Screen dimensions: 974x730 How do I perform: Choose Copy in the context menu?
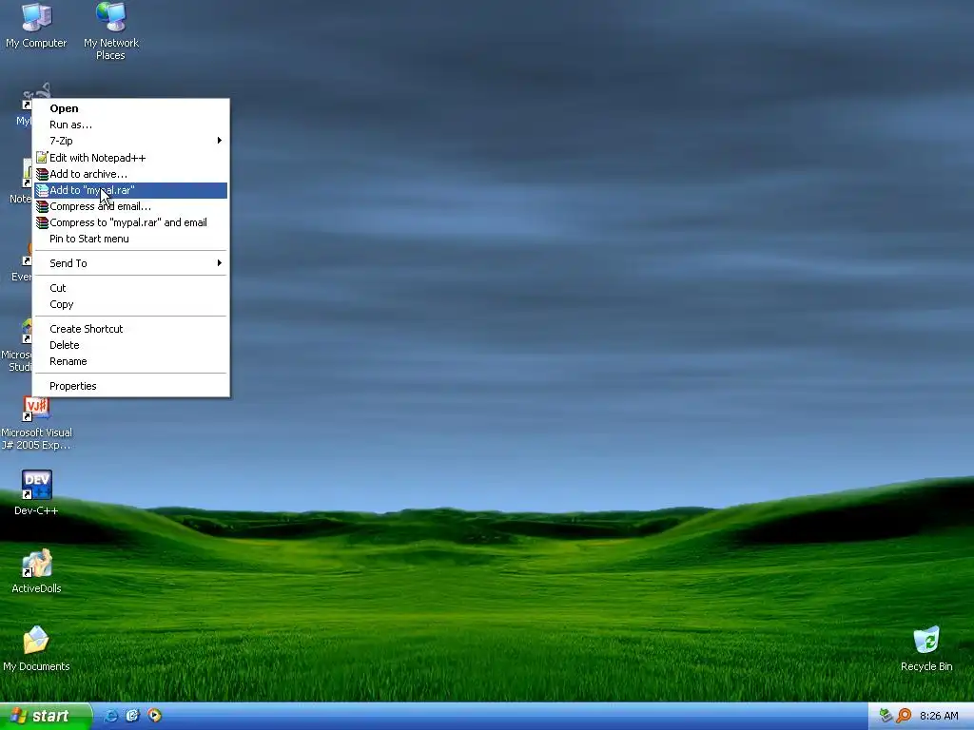coord(131,304)
